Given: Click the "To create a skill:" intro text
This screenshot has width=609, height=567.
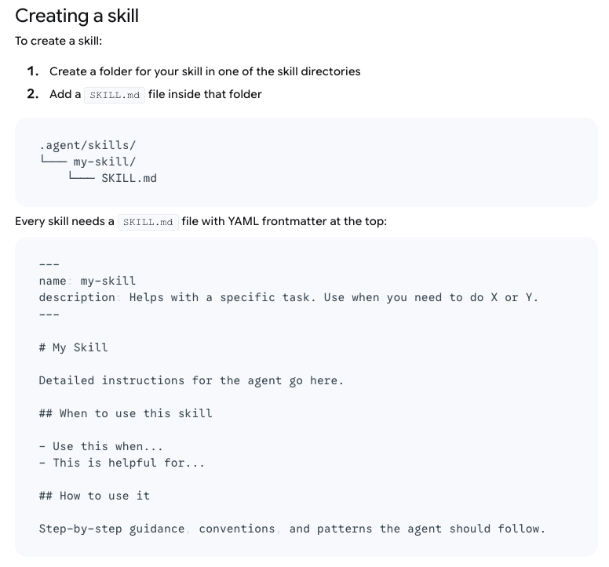Looking at the screenshot, I should 58,41.
